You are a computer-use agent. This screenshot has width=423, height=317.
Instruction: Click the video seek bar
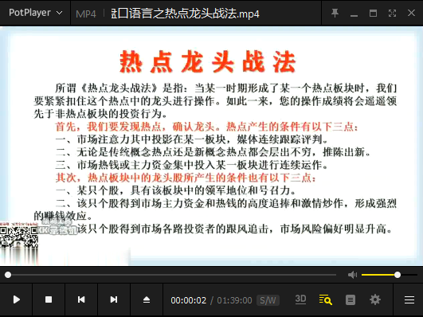pyautogui.click(x=172, y=275)
